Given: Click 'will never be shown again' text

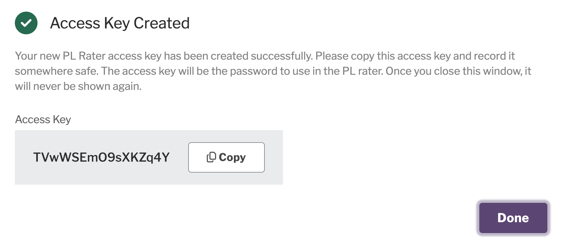Looking at the screenshot, I should [x=78, y=87].
